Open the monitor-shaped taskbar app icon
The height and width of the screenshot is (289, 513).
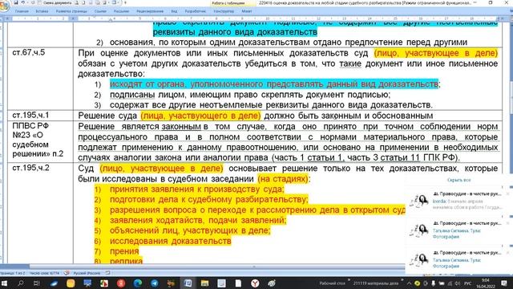[x=87, y=283]
